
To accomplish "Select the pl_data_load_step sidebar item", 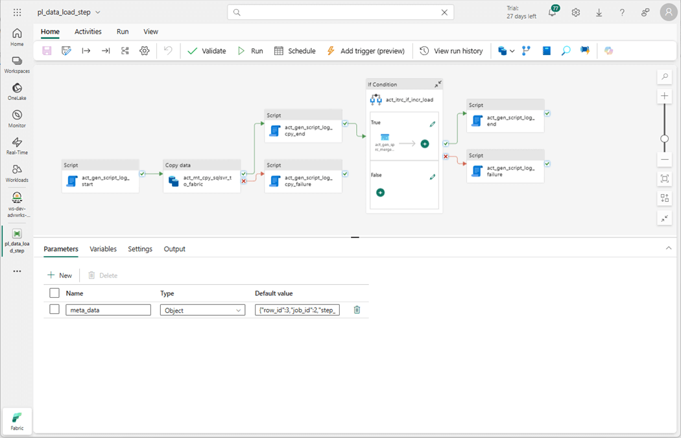I will click(17, 241).
